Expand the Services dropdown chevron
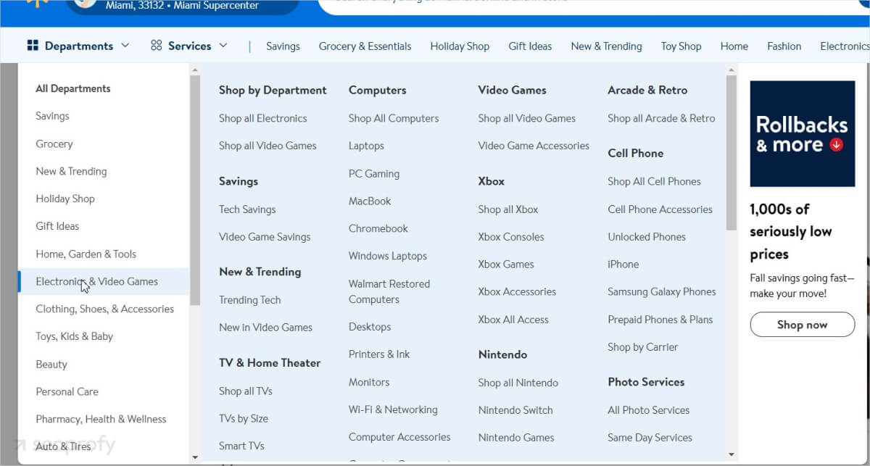This screenshot has height=466, width=870. point(223,46)
